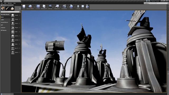Select the Cube shape thumbnail

[13, 32]
